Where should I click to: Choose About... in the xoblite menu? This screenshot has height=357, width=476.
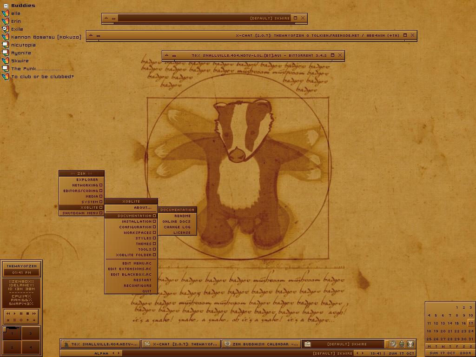(x=131, y=208)
